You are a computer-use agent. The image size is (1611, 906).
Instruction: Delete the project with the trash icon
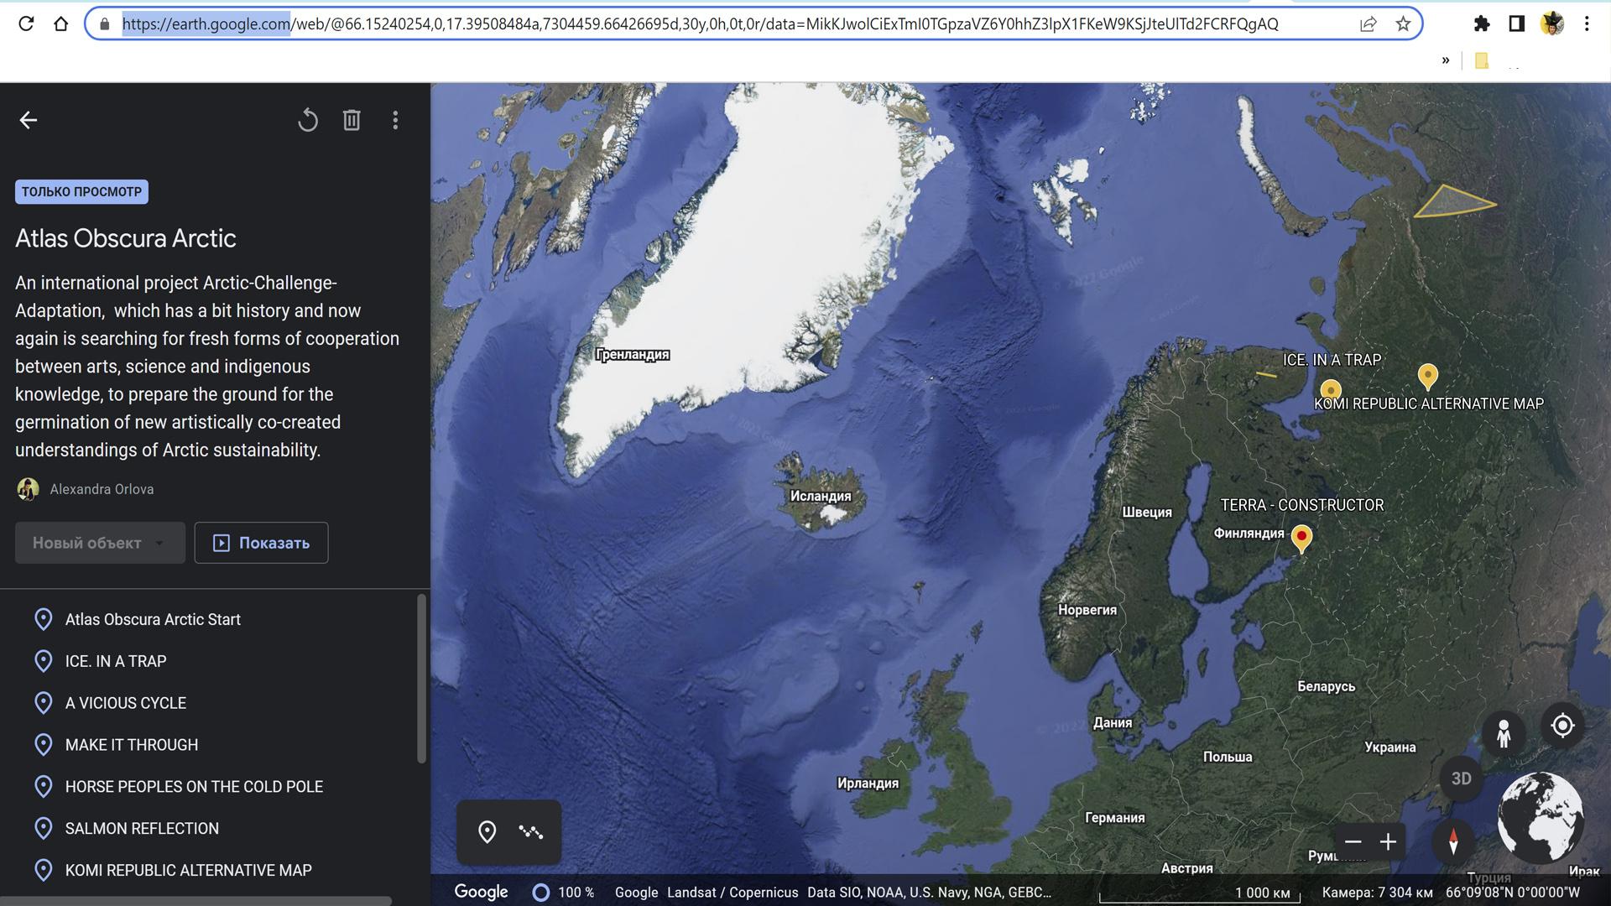(x=352, y=120)
